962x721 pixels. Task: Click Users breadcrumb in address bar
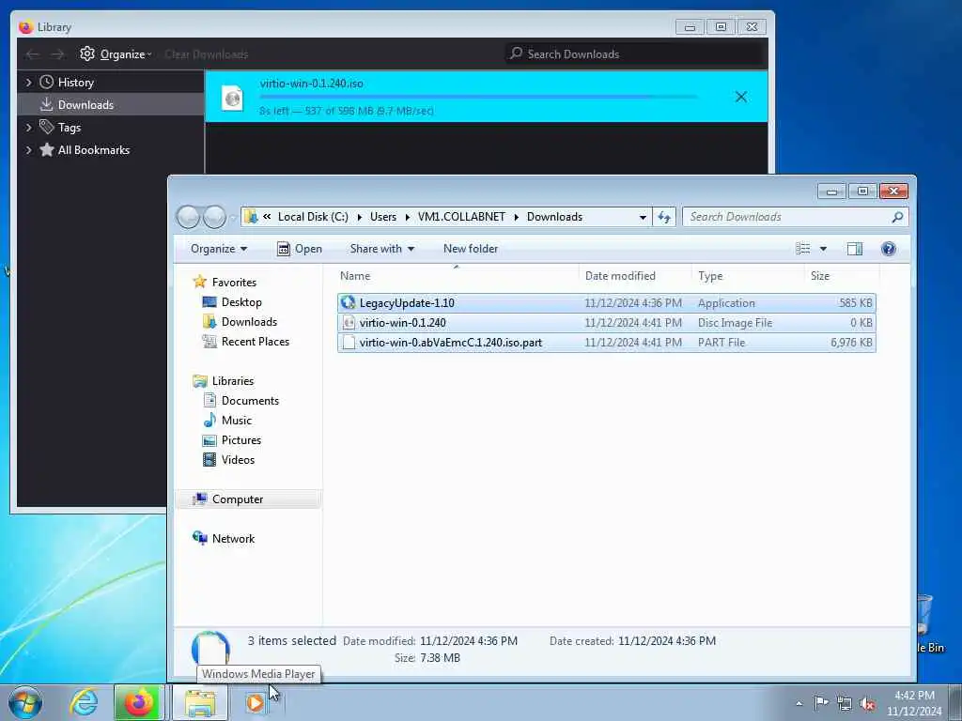pyautogui.click(x=383, y=217)
